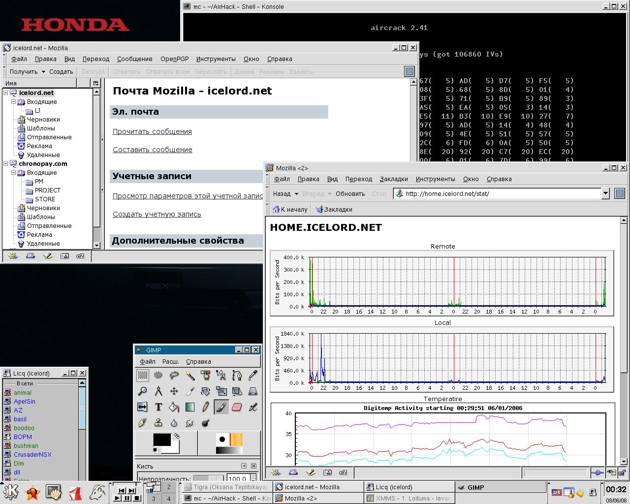The height and width of the screenshot is (504, 630).
Task: Select the Measure compass tool
Action: (158, 391)
